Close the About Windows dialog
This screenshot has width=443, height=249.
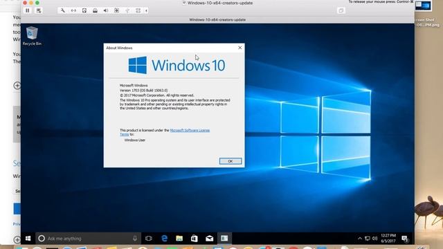click(x=240, y=48)
